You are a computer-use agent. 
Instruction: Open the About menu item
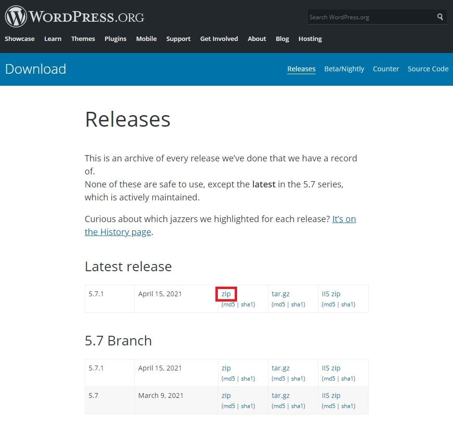coord(257,39)
